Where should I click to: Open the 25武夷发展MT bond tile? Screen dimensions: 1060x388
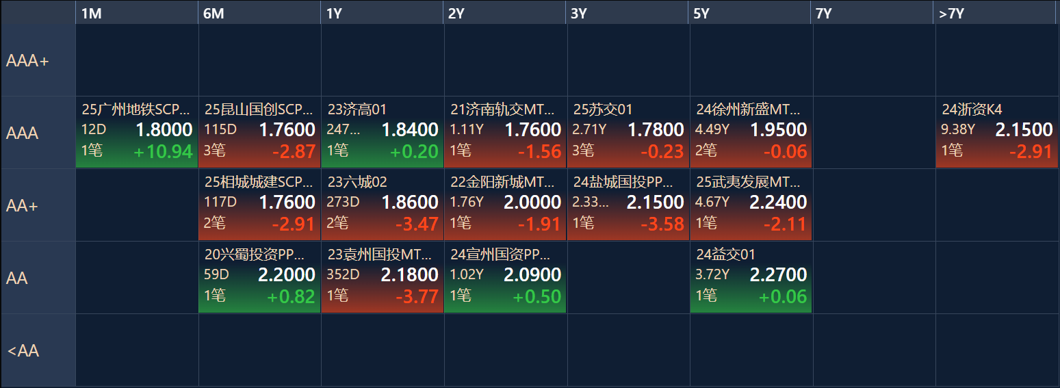point(751,205)
